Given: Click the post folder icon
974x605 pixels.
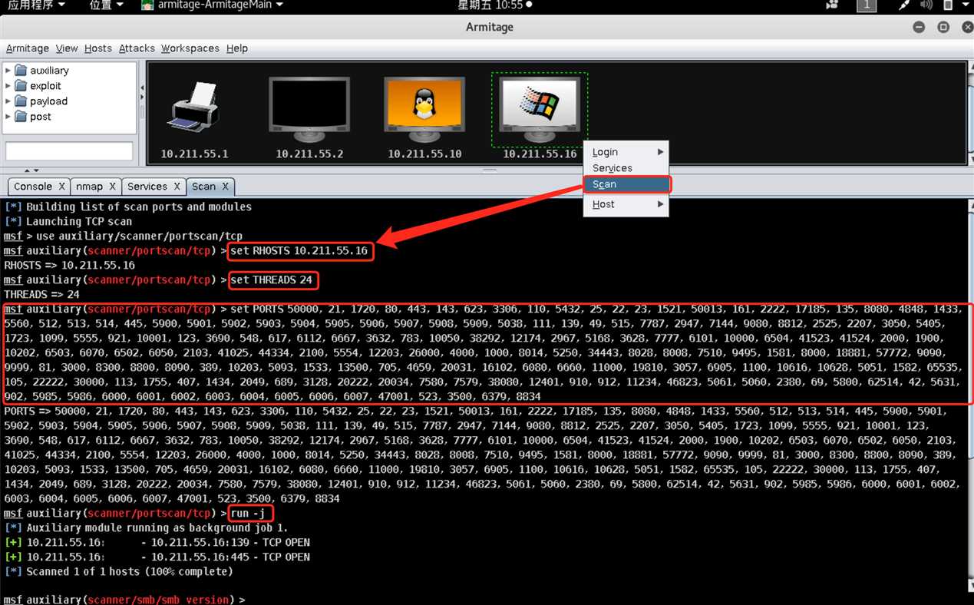Looking at the screenshot, I should 21,117.
